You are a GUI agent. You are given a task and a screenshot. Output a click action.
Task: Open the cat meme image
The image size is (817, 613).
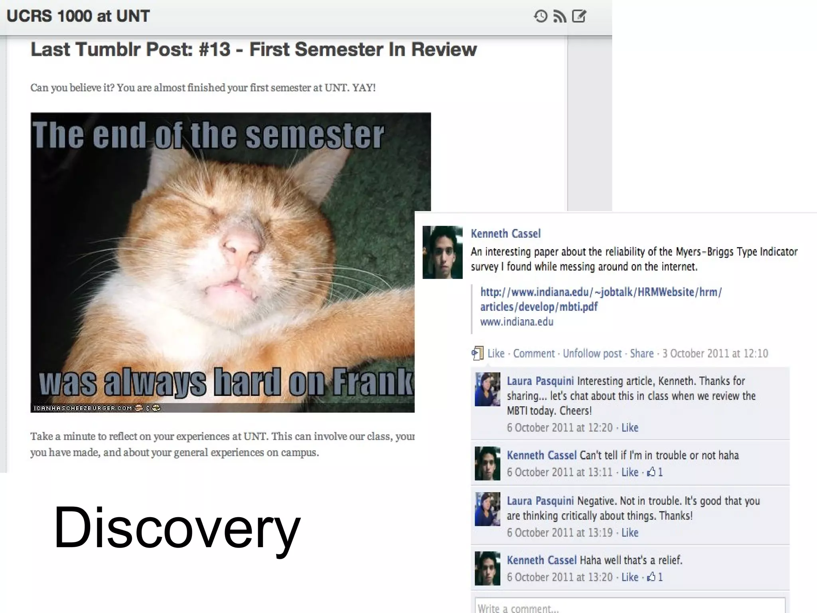pyautogui.click(x=223, y=262)
